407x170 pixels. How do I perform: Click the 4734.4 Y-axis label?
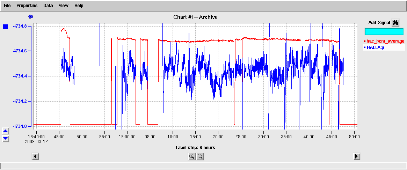20,76
